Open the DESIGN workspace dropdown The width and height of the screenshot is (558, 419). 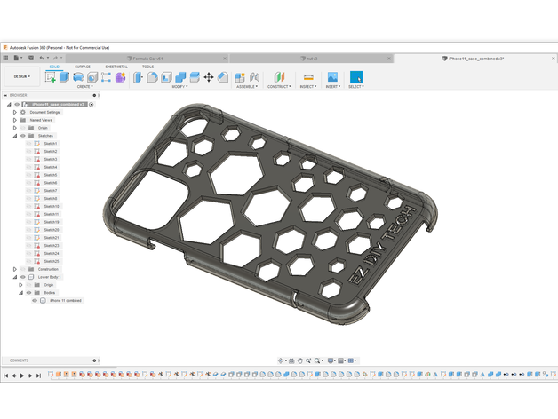point(21,76)
